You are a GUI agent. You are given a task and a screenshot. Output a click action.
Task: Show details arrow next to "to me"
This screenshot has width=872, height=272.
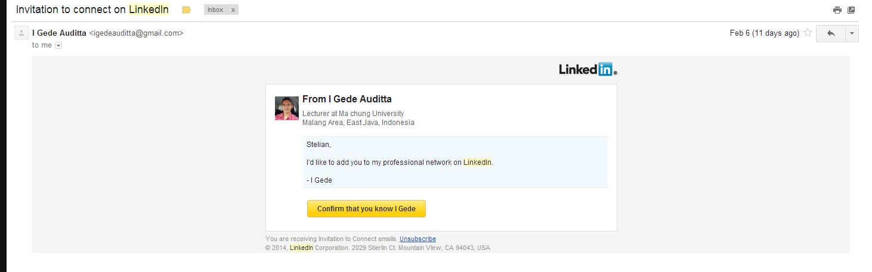pyautogui.click(x=58, y=45)
